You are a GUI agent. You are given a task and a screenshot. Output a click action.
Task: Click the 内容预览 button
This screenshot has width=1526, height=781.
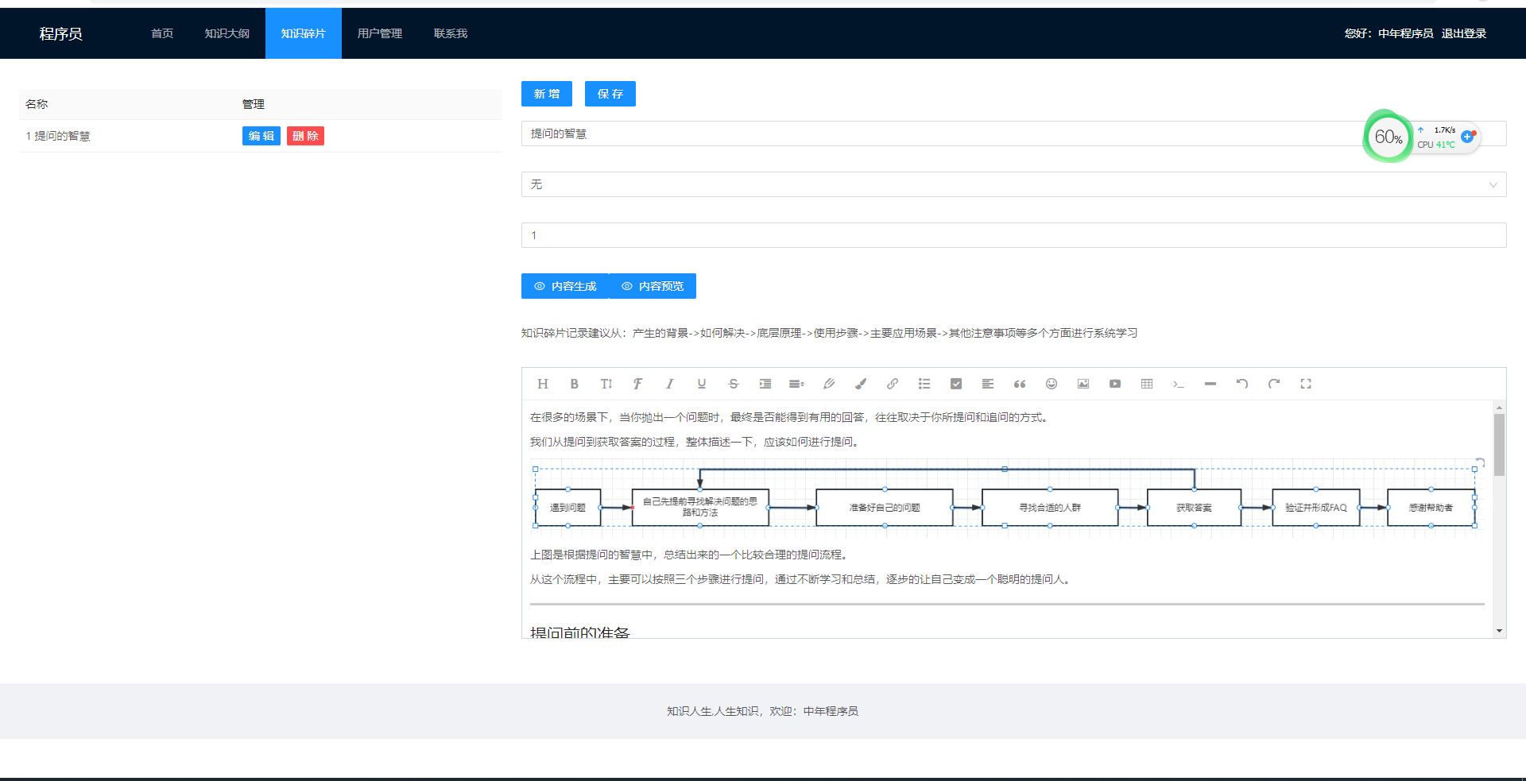[x=653, y=286]
